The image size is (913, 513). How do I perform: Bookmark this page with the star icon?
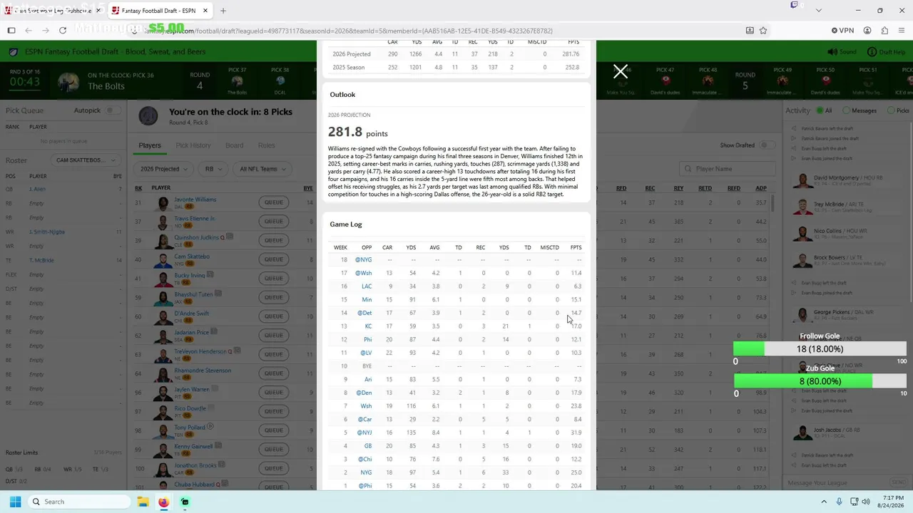point(763,31)
